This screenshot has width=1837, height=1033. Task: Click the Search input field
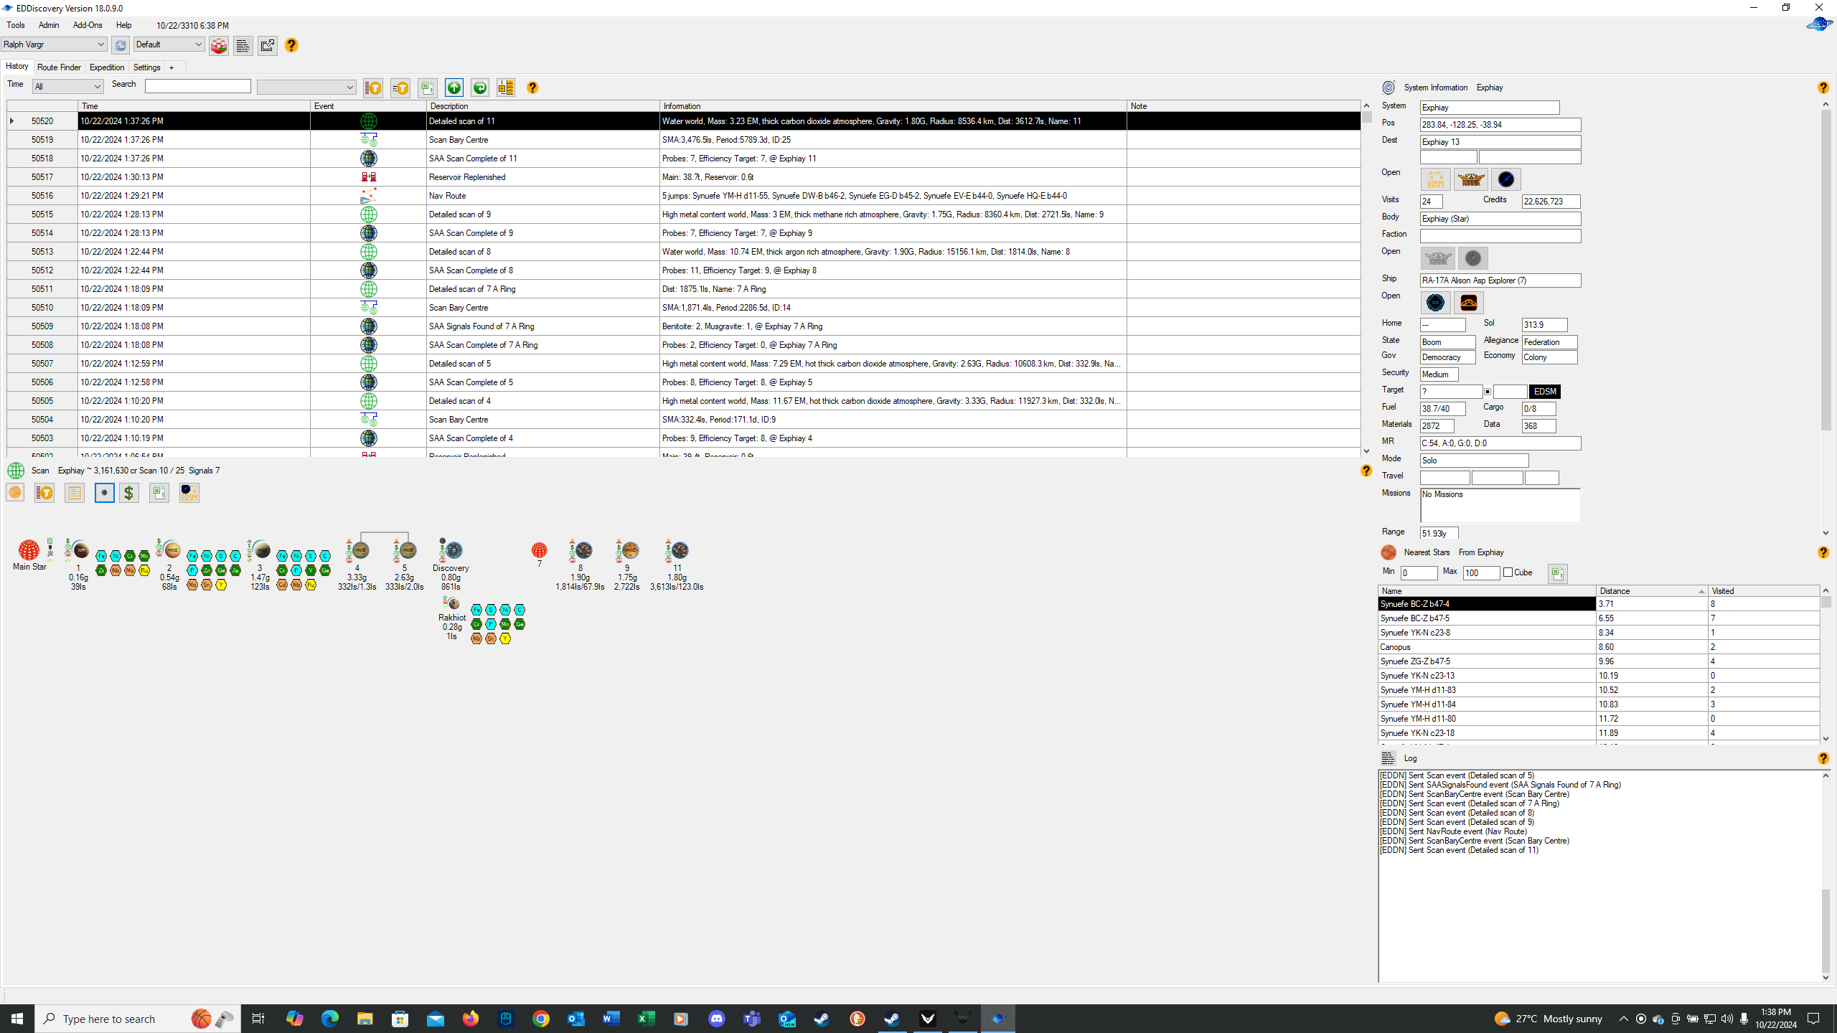(198, 86)
